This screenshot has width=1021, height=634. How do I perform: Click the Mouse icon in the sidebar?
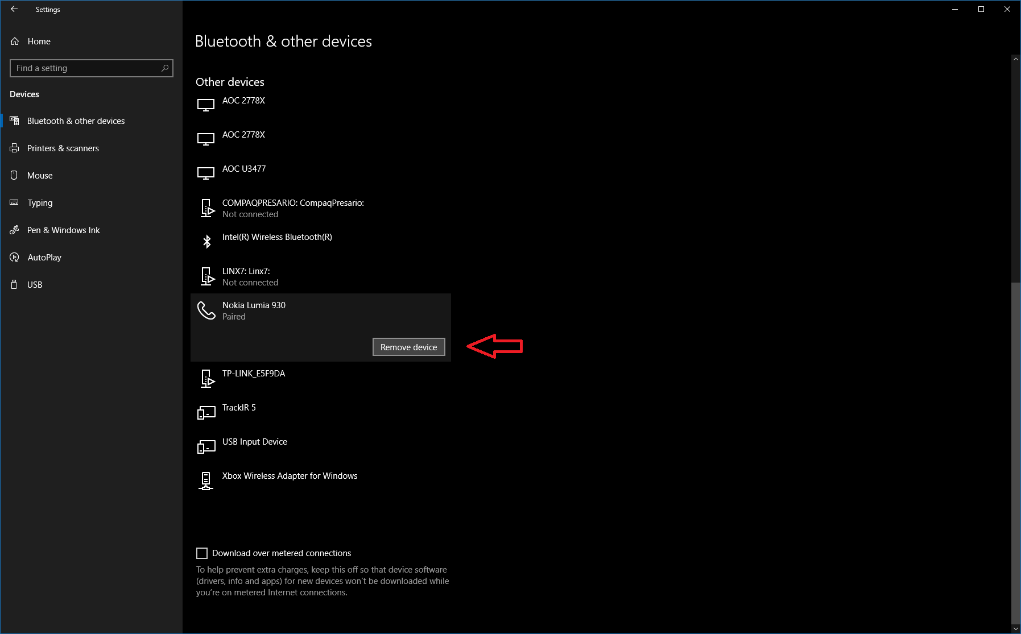15,175
